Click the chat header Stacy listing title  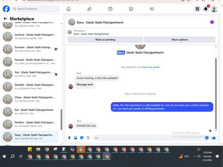point(100,22)
